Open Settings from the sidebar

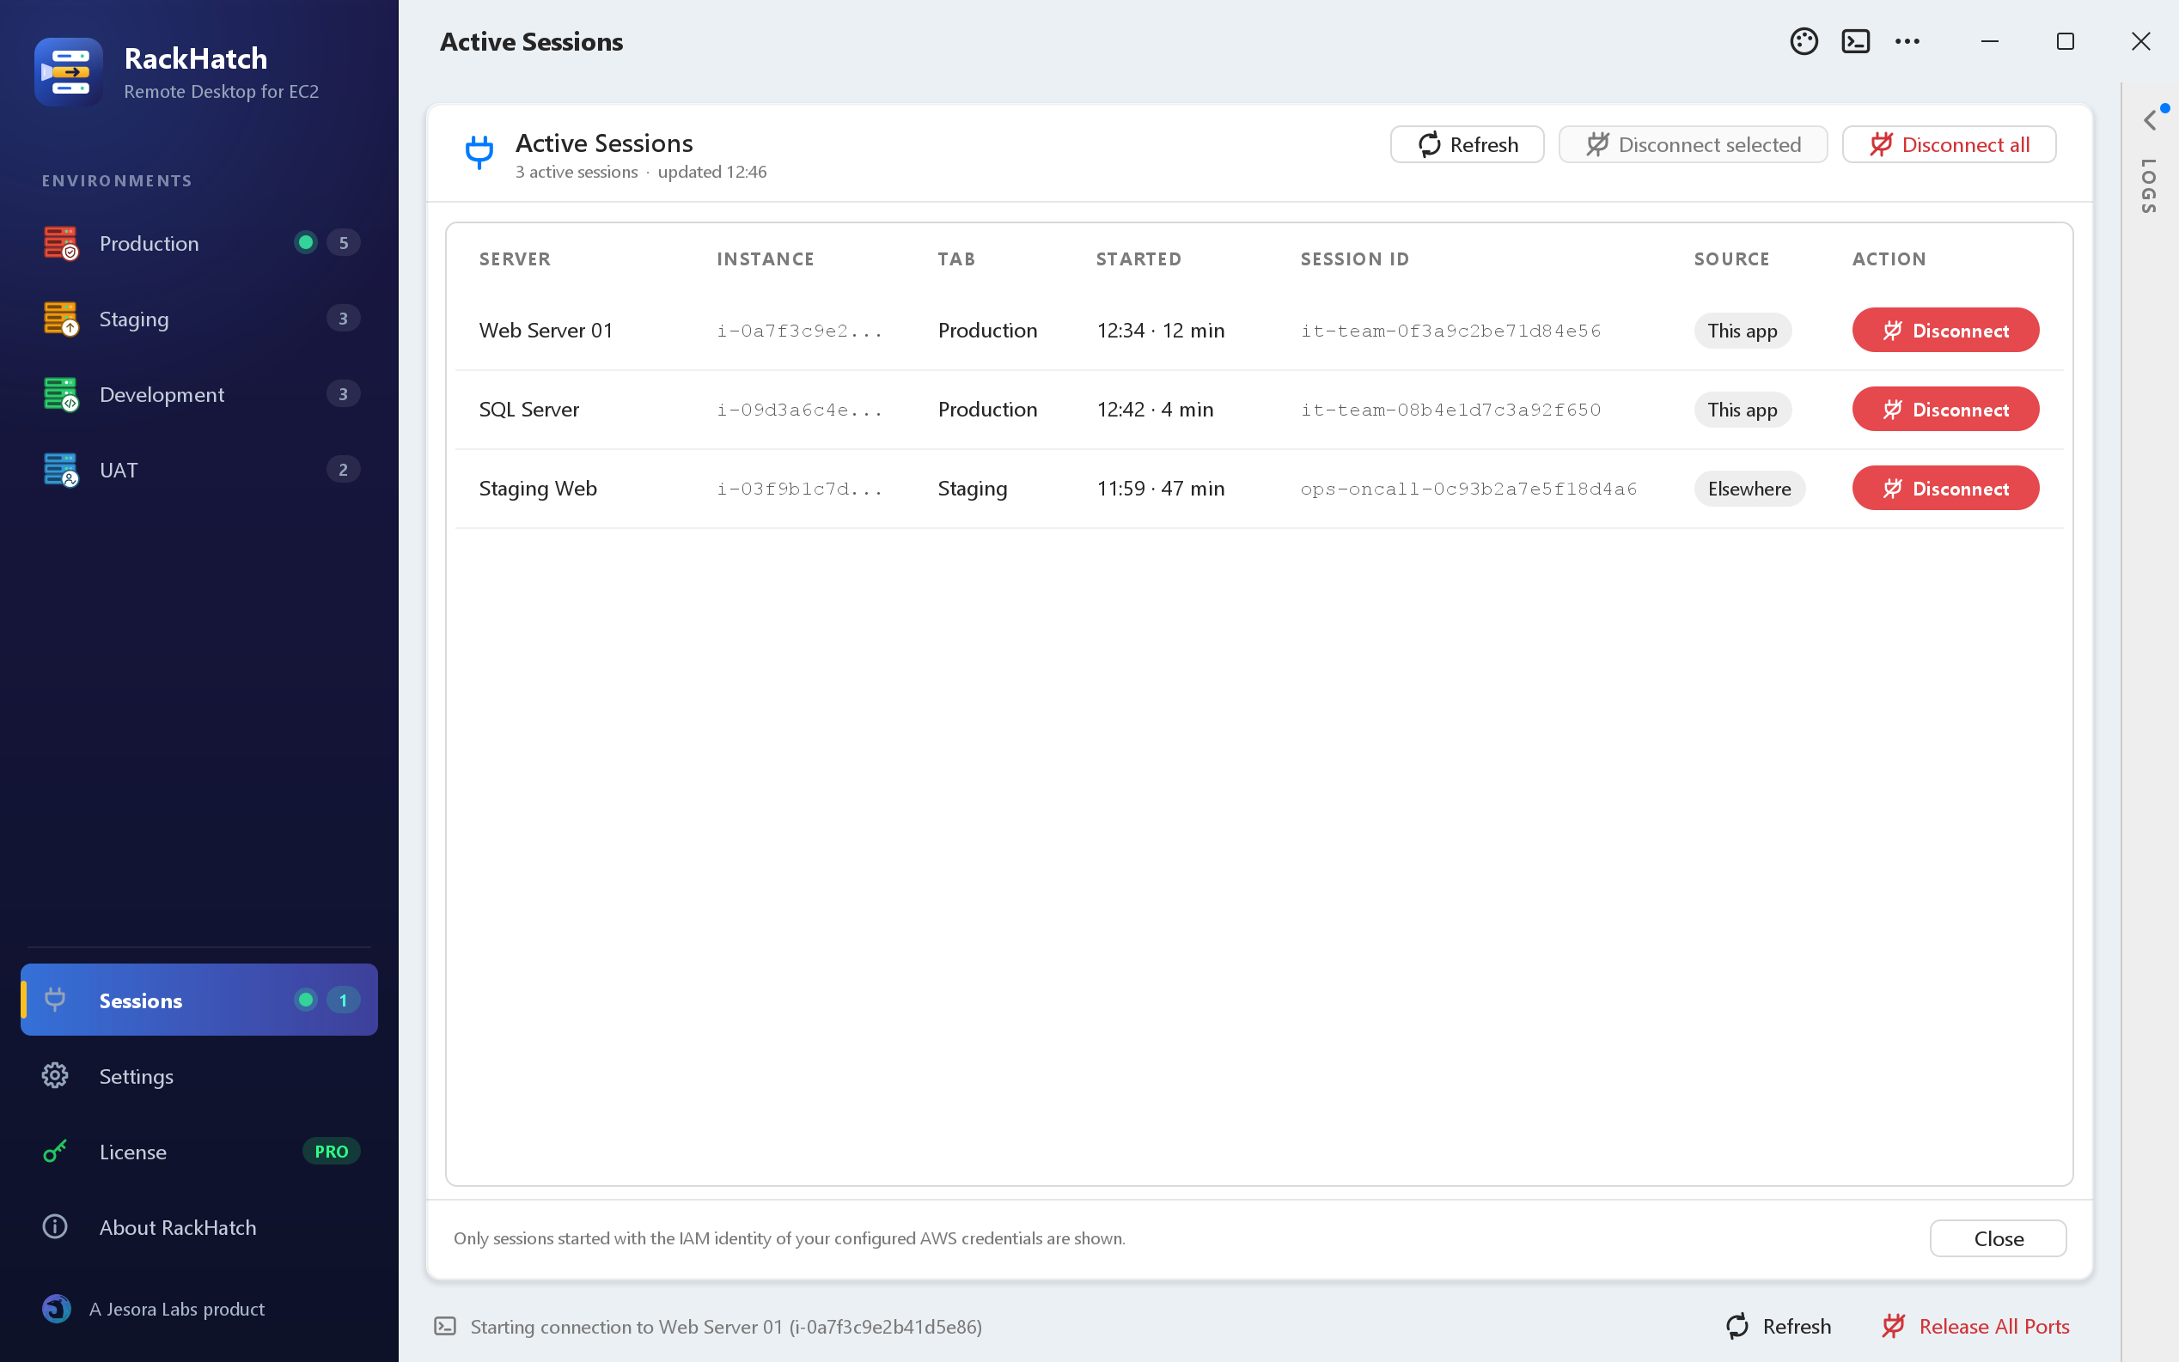click(x=199, y=1074)
